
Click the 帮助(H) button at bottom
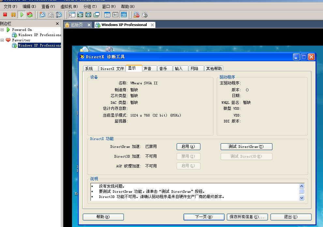pos(103,217)
